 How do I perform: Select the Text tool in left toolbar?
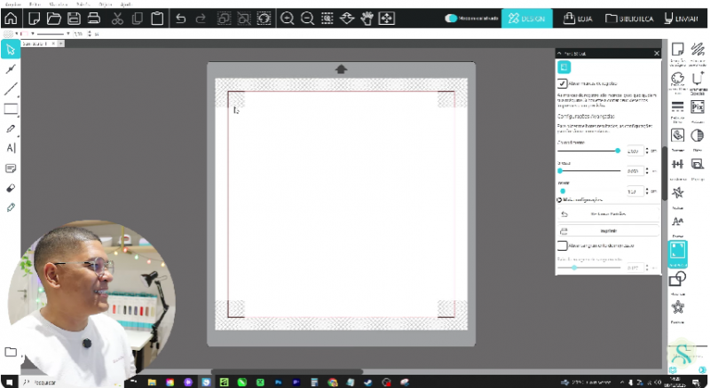[11, 148]
